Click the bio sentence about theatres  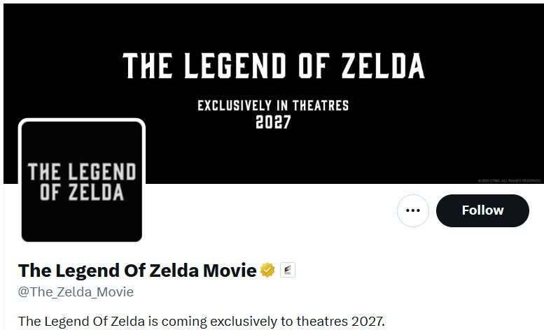(202, 322)
